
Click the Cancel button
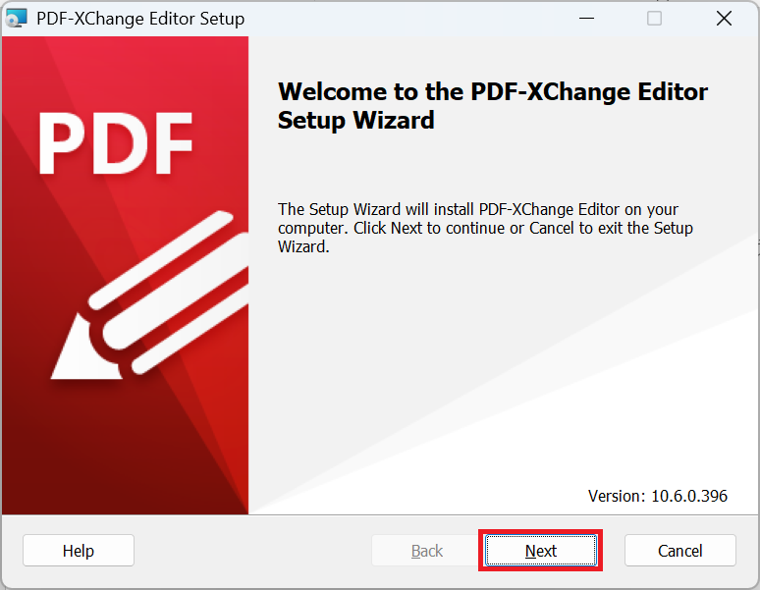(680, 551)
